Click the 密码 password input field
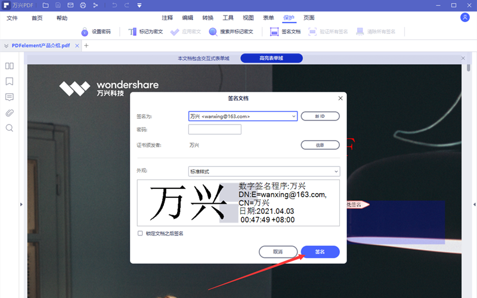Screen dimensions: 477x298 (215, 129)
